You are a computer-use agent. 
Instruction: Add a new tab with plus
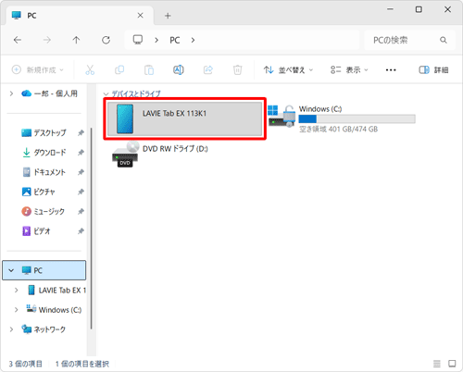168,16
